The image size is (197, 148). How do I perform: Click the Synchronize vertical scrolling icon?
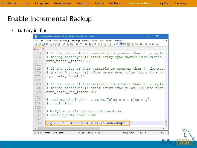(104, 44)
